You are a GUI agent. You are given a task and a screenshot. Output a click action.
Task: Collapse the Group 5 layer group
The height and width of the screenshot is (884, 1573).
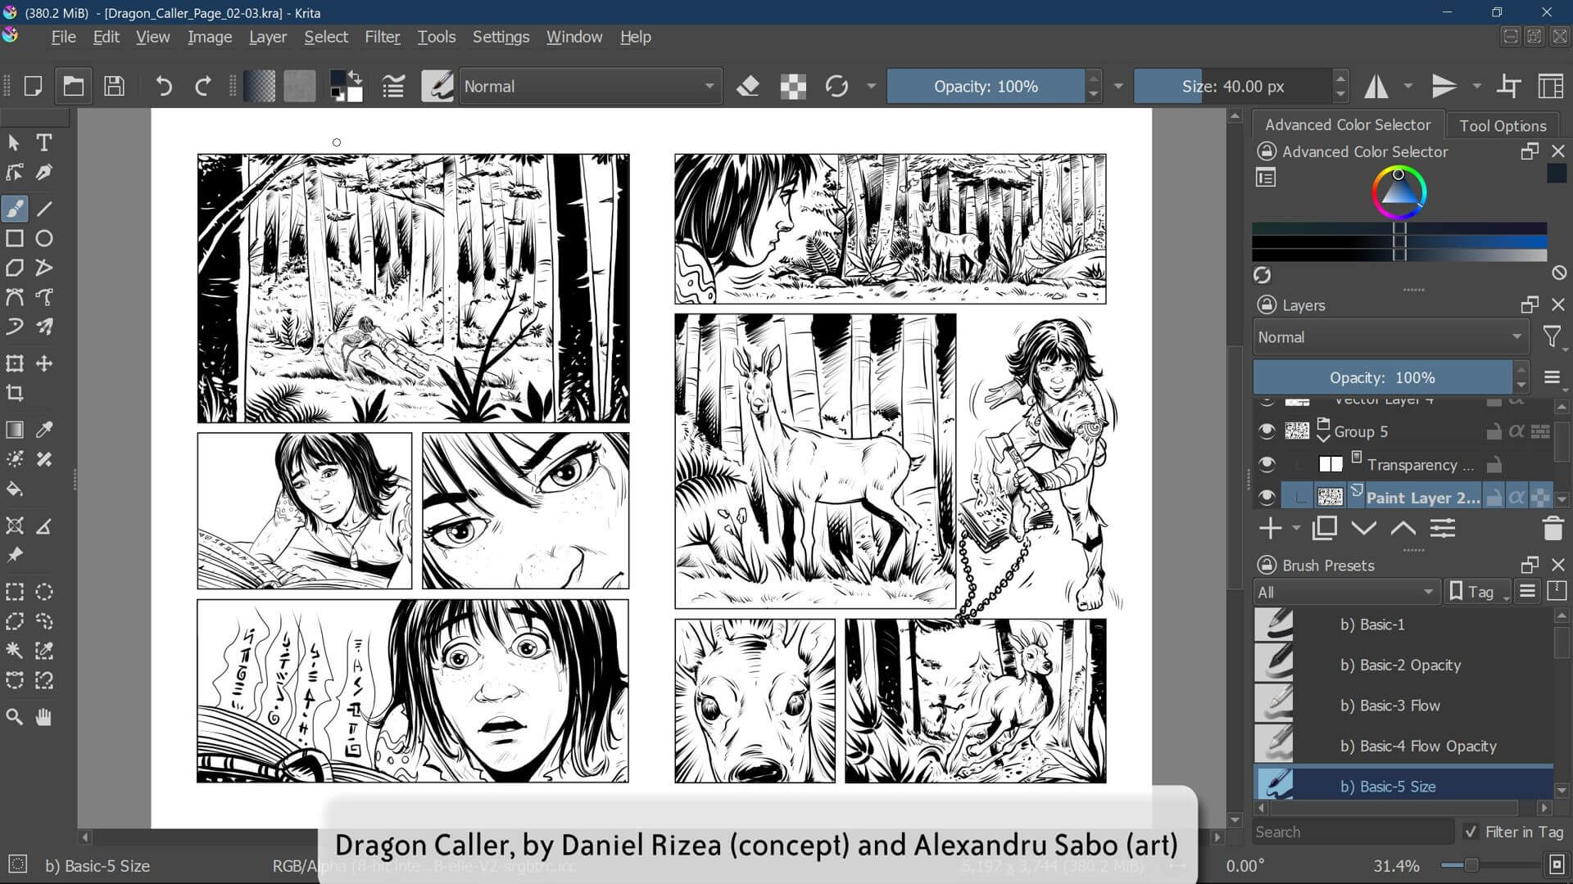[x=1325, y=436]
